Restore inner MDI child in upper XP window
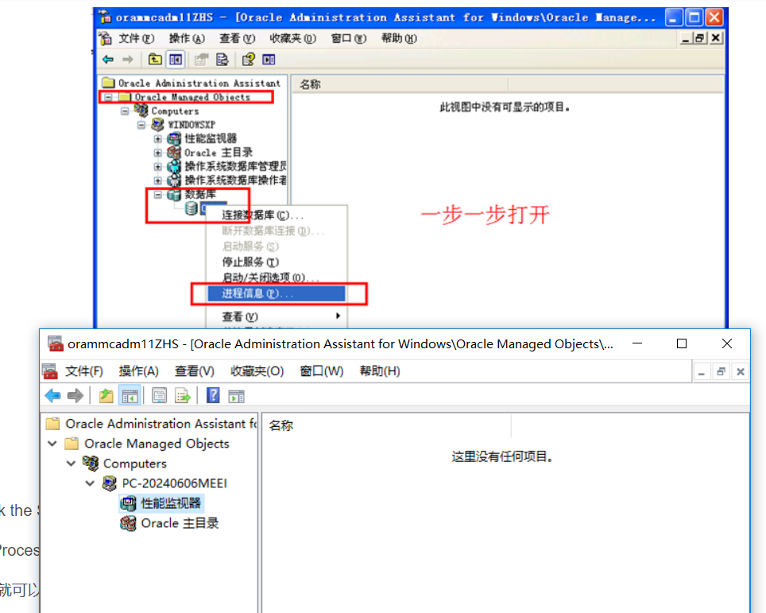The height and width of the screenshot is (613, 766). 700,38
